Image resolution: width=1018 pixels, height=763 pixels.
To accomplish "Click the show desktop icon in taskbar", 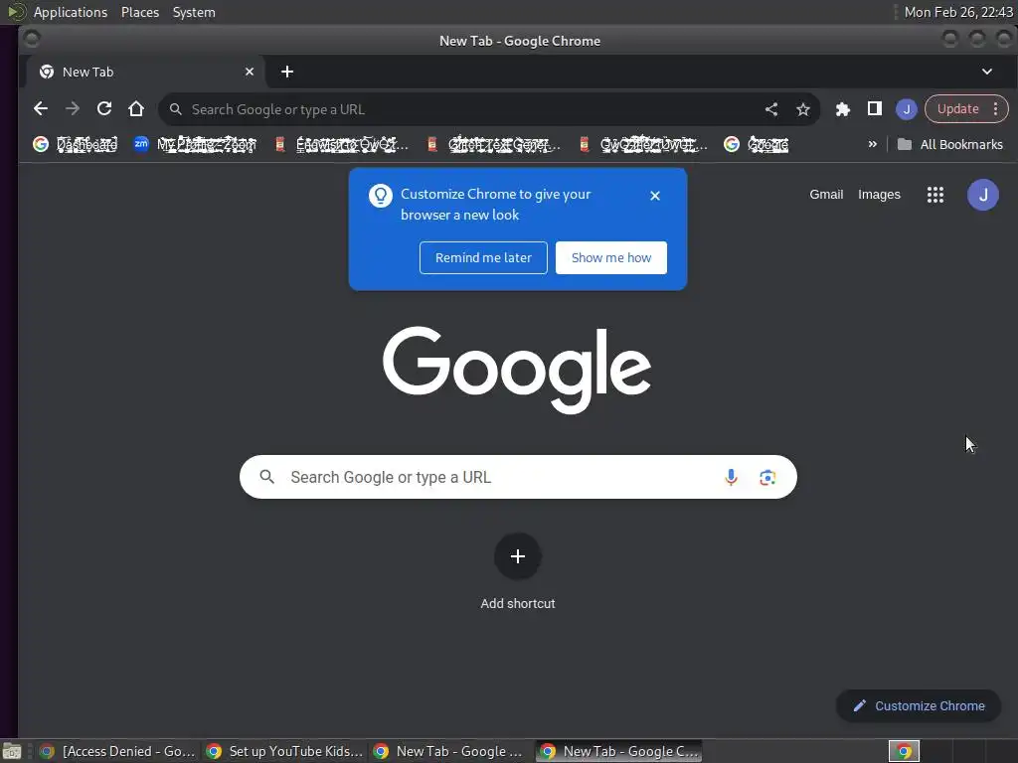I will coord(12,751).
